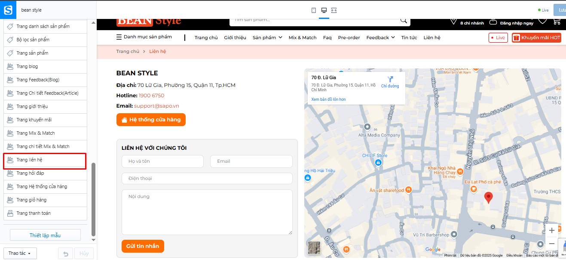Select Trang liên hệ template
The height and width of the screenshot is (260, 566).
click(45, 160)
